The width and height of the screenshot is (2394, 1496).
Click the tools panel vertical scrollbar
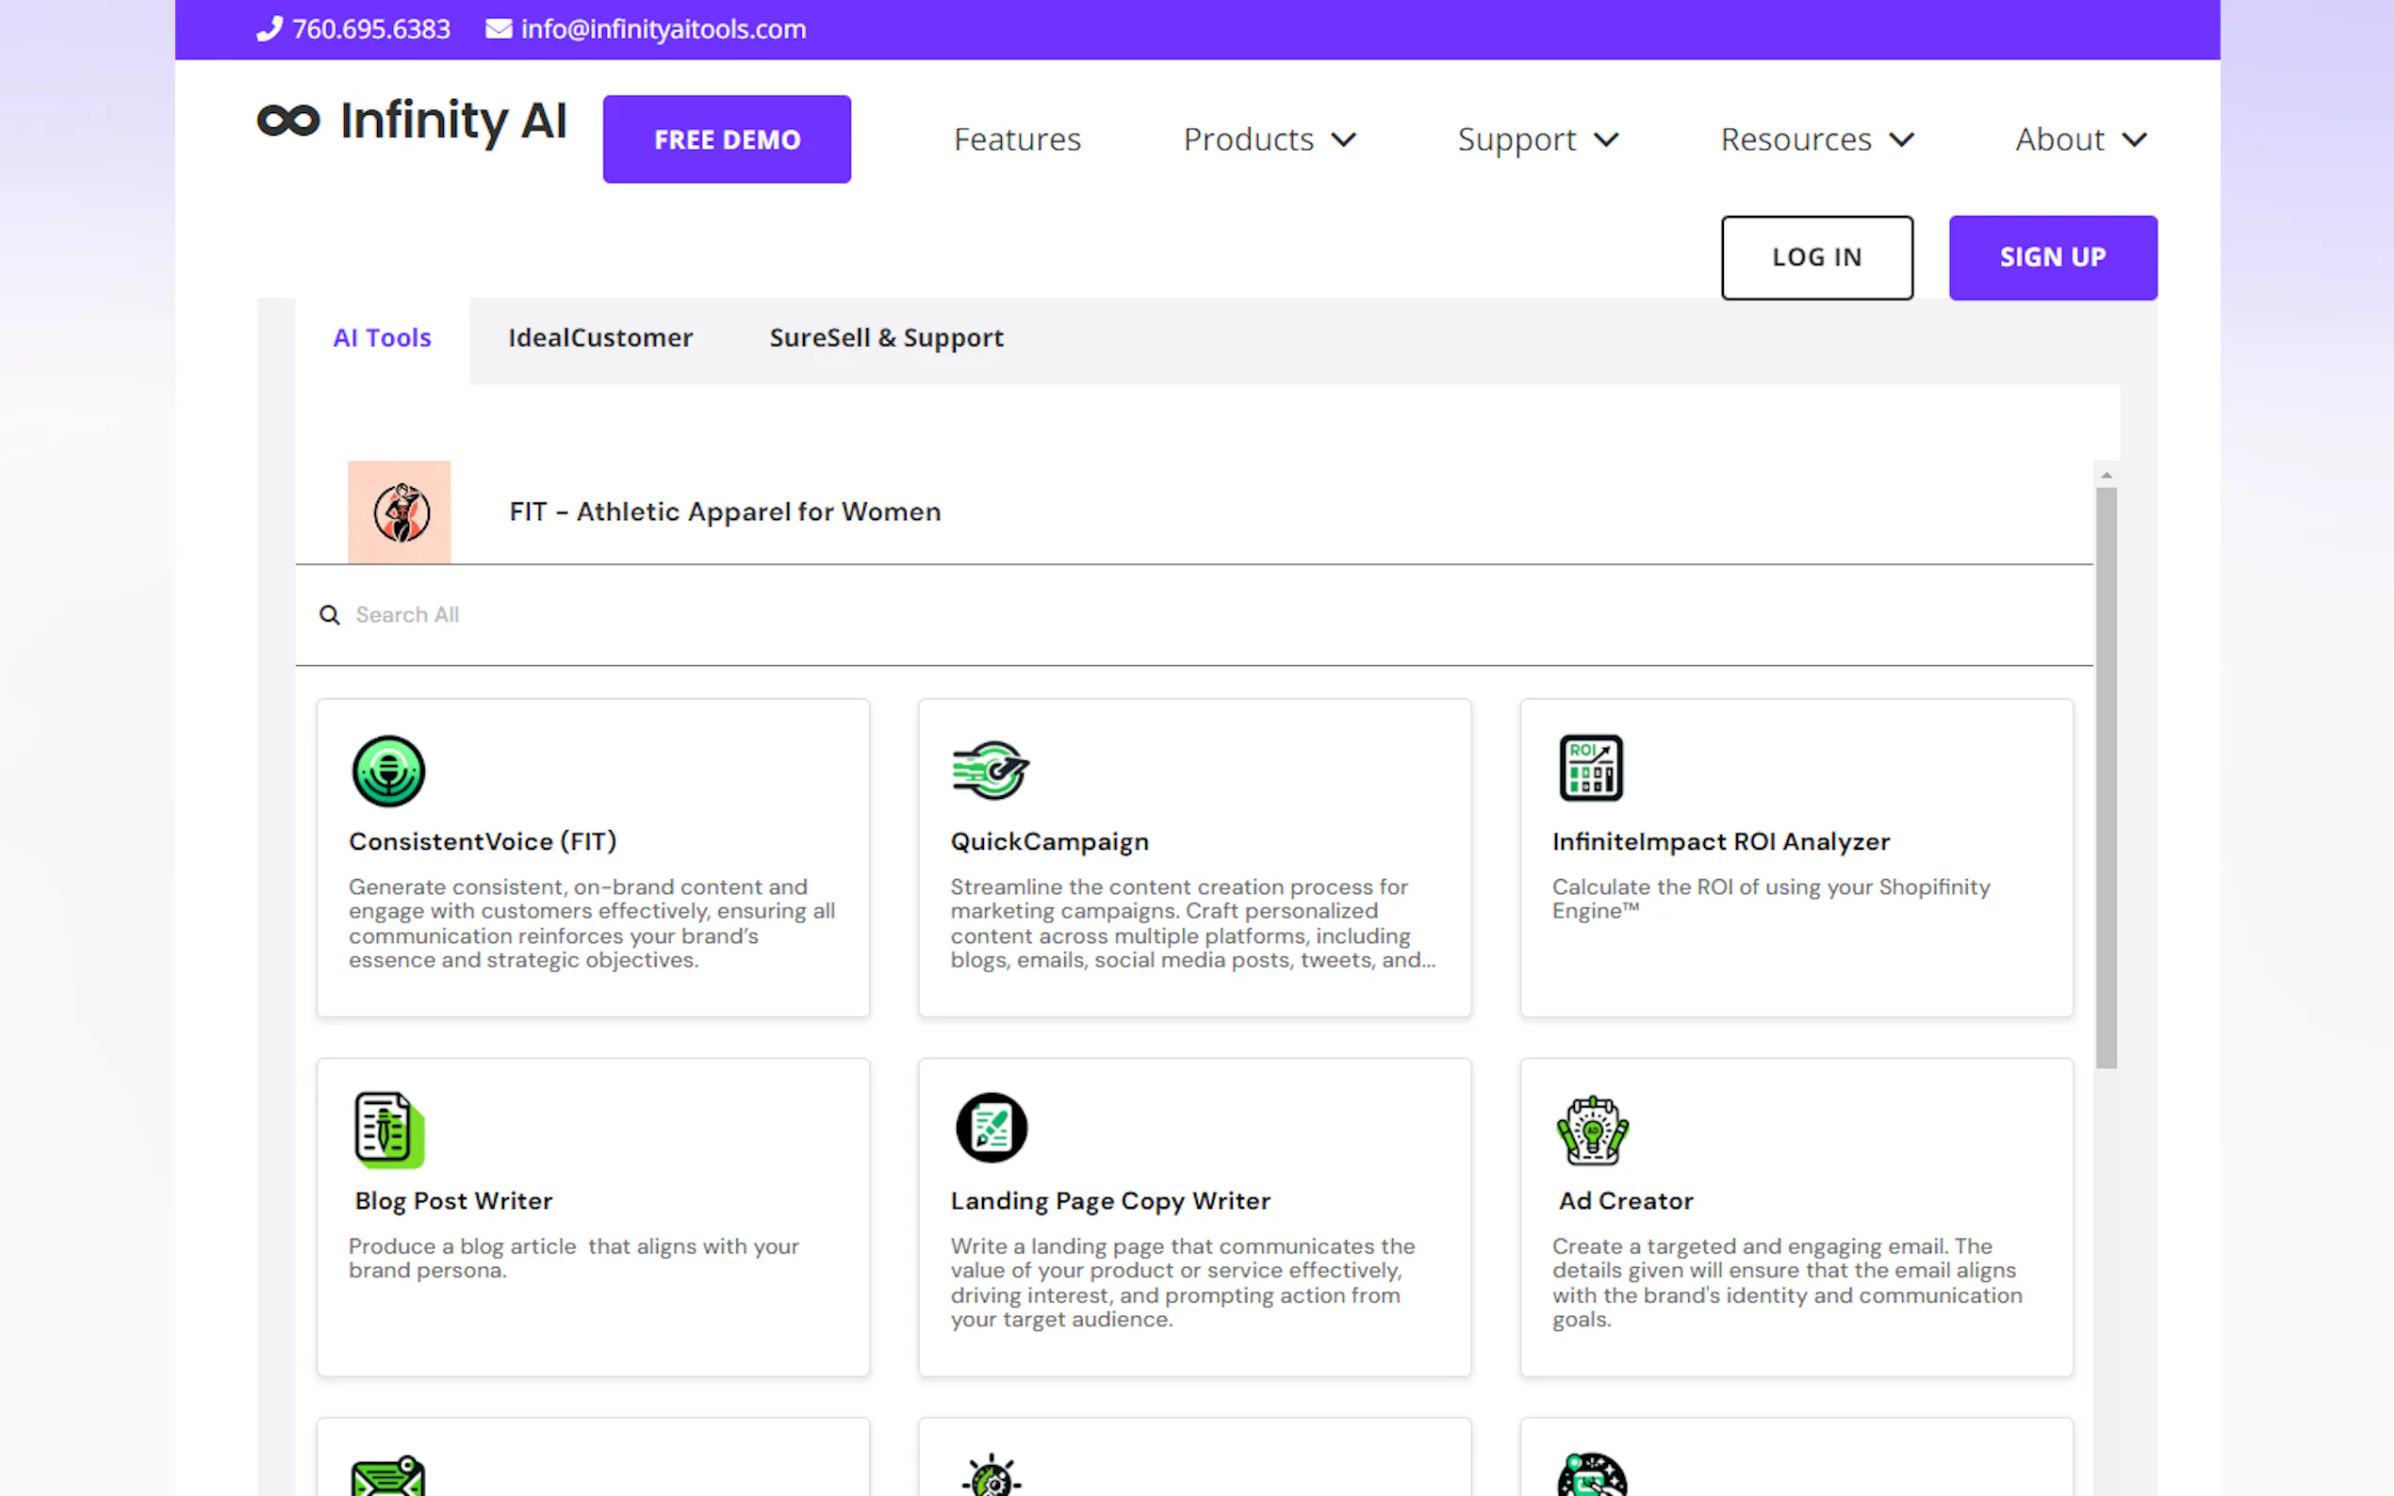coord(2105,776)
